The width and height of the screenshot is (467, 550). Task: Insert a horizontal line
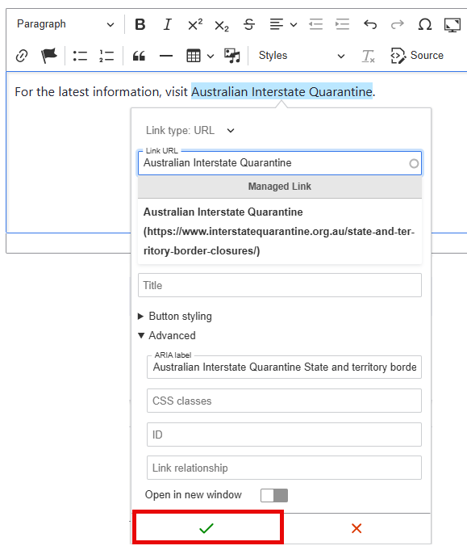165,56
